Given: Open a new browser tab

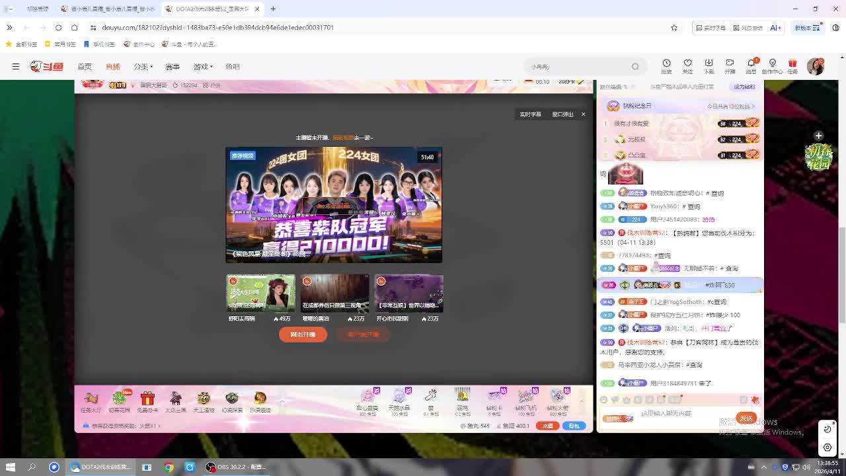Looking at the screenshot, I should click(x=273, y=9).
